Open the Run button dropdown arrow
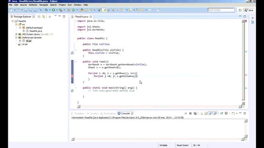This screenshot has width=264, height=148. point(57,10)
